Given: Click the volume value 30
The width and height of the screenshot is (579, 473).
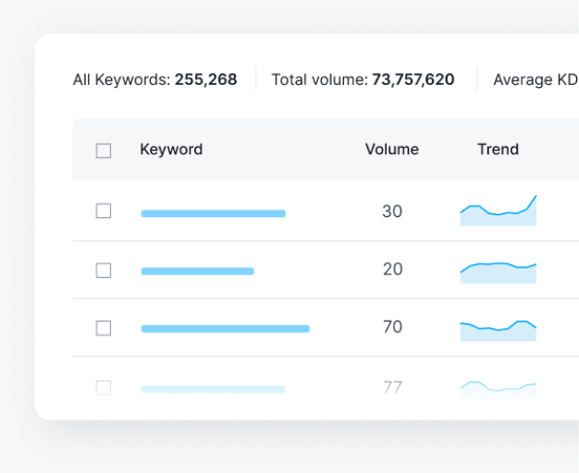Looking at the screenshot, I should pyautogui.click(x=392, y=212).
